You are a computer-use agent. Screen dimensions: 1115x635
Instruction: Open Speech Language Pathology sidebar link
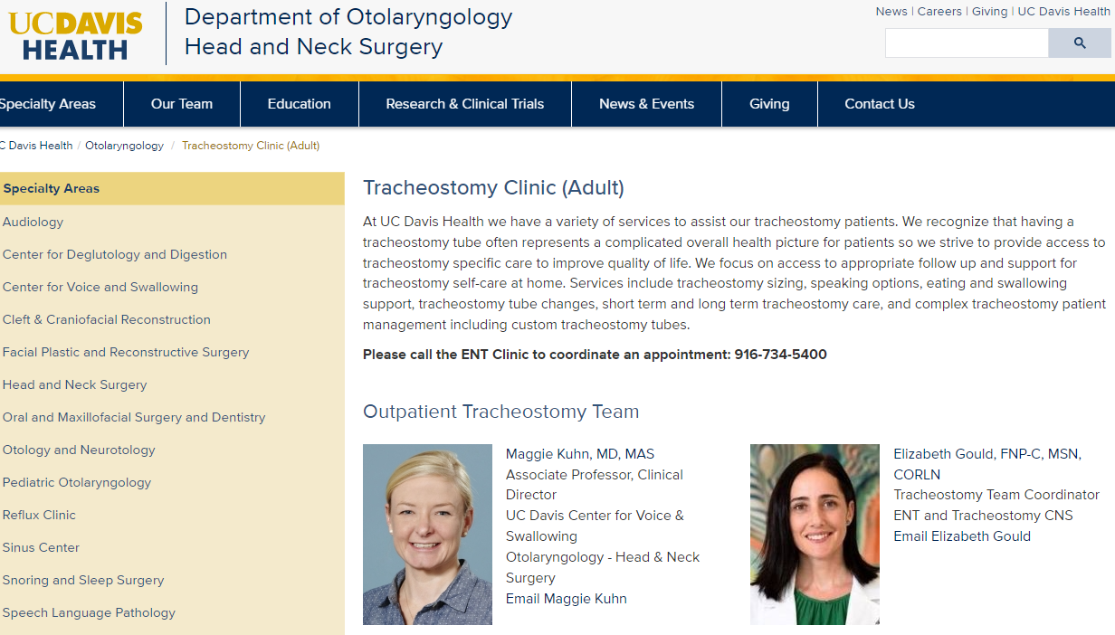[x=90, y=612]
